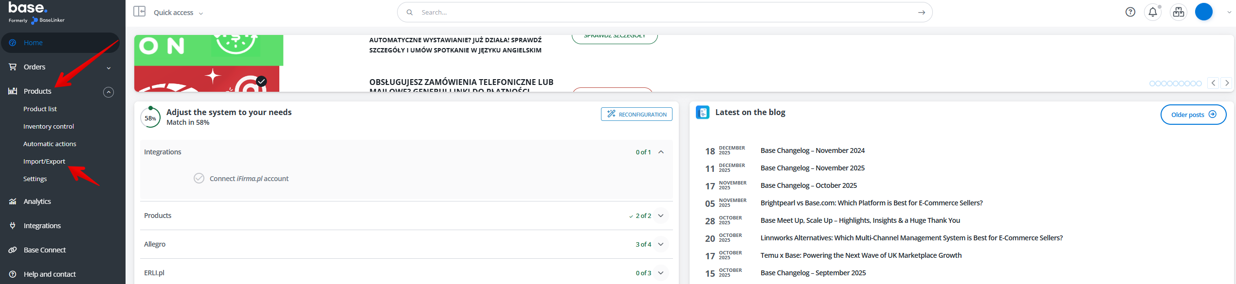Click the 58% match progress circle

click(x=150, y=118)
